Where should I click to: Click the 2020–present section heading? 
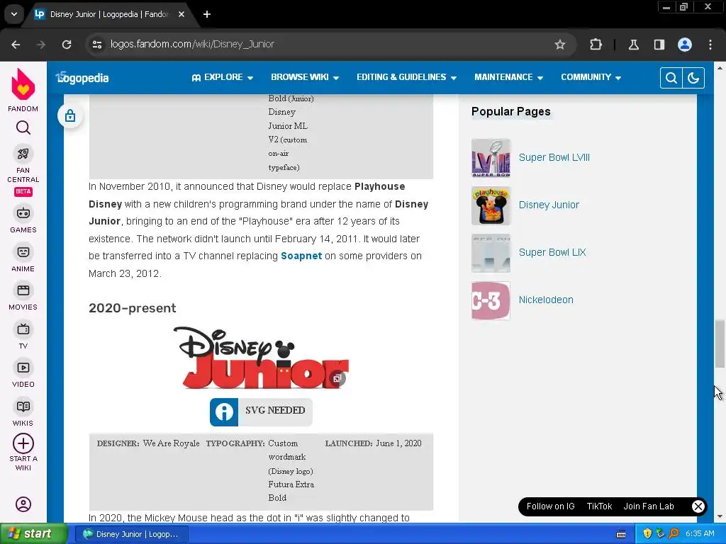pyautogui.click(x=133, y=308)
